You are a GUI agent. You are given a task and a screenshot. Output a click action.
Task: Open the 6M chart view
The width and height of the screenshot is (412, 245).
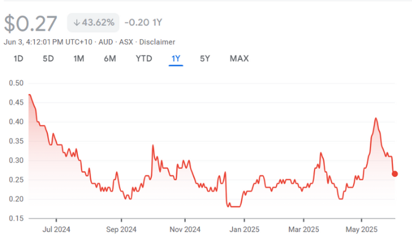[110, 59]
